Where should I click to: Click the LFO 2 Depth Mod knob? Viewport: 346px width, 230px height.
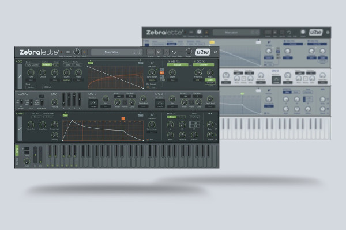[210, 99]
